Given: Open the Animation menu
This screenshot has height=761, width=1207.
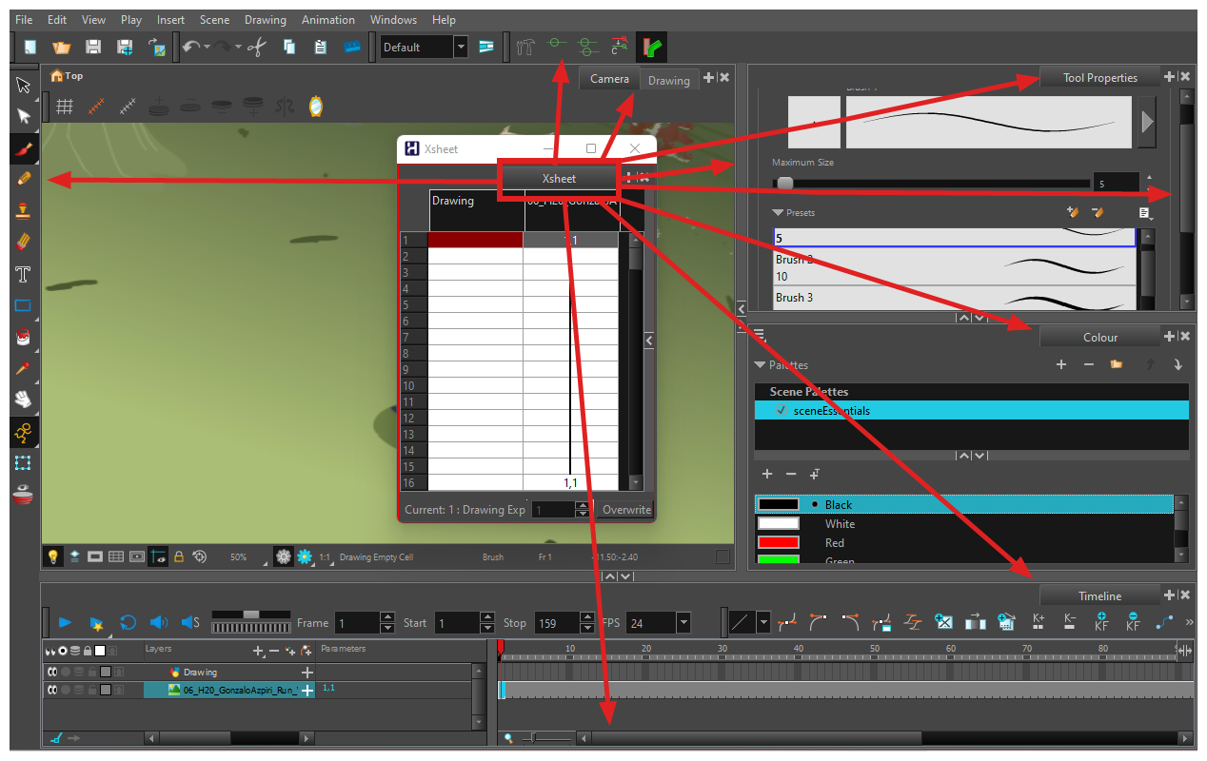Looking at the screenshot, I should coord(327,20).
